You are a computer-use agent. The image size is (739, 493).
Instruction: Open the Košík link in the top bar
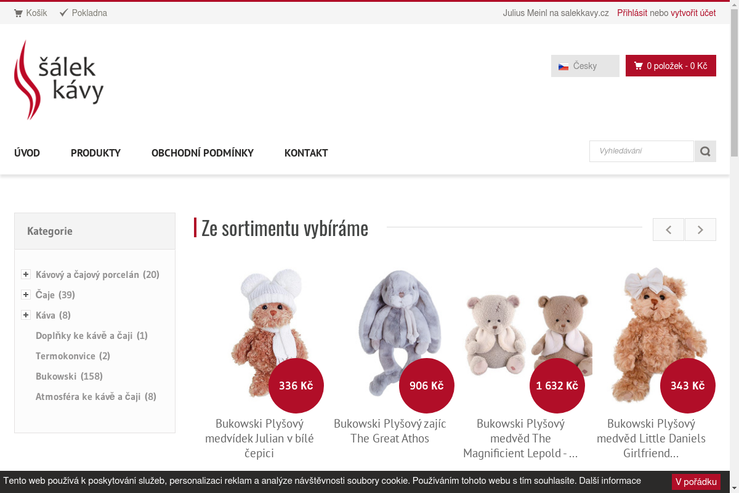[30, 13]
